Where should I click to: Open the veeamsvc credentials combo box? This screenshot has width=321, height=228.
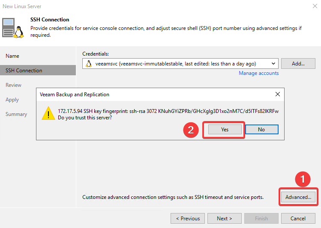(x=180, y=64)
